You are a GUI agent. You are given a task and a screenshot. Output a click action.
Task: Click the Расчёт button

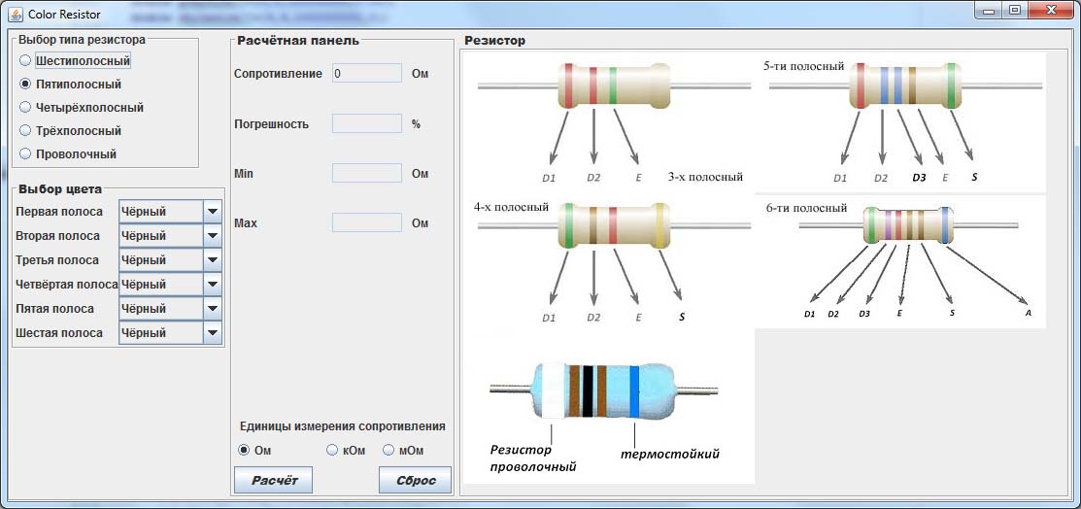pos(274,480)
